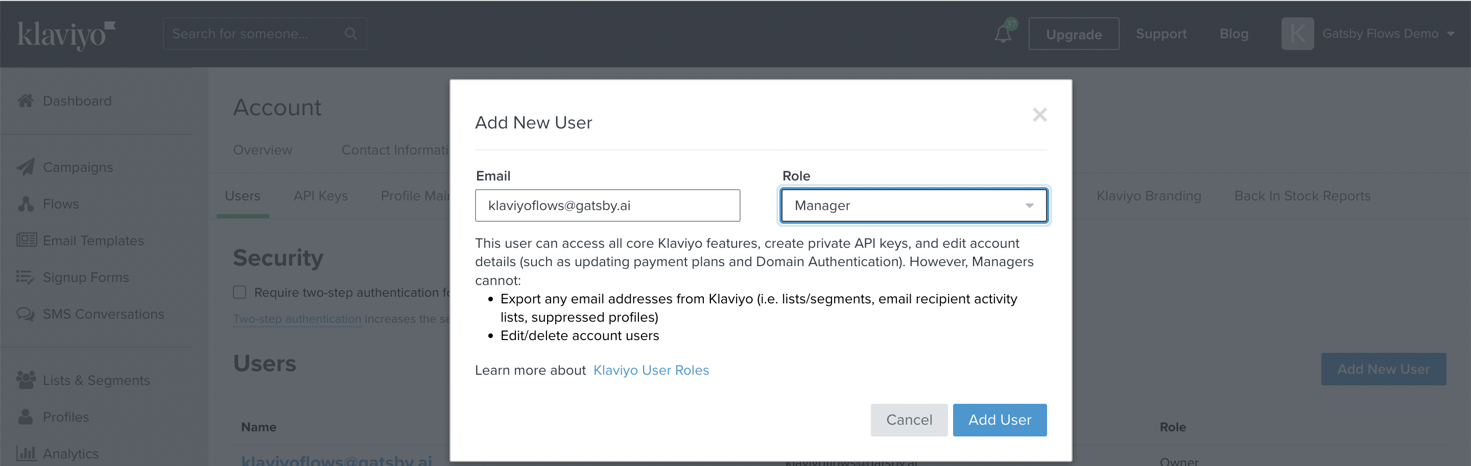Screen dimensions: 1471x466
Task: Click the Lists & Segments people icon
Action: coord(26,380)
